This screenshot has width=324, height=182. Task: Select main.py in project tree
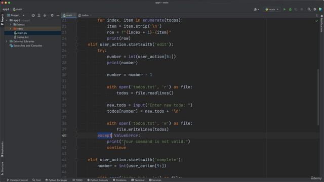pyautogui.click(x=22, y=33)
